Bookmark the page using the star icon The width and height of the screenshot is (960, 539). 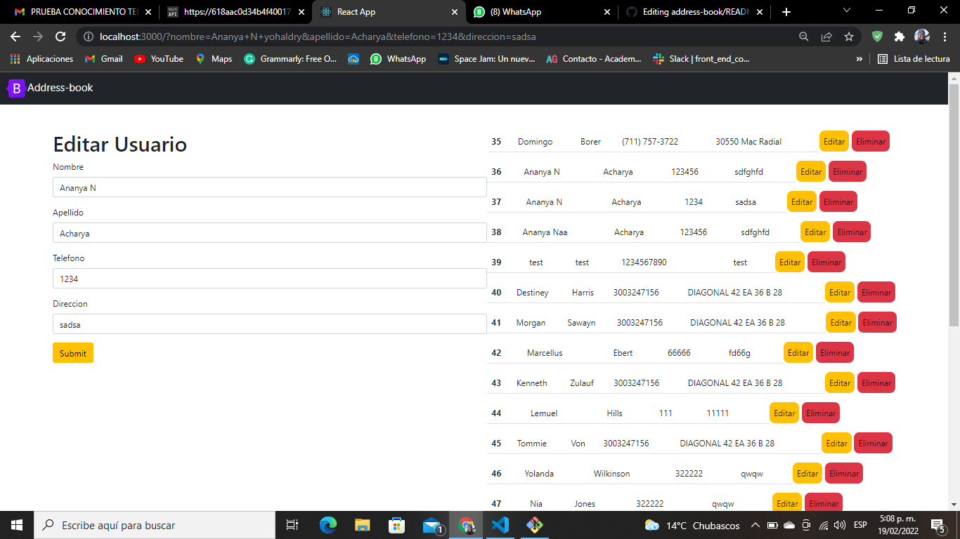coord(849,36)
